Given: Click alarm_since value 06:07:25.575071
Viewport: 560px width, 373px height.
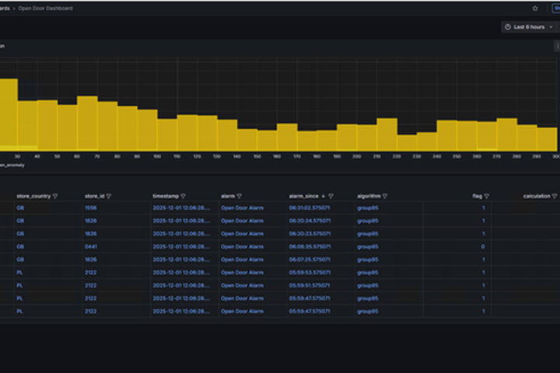Looking at the screenshot, I should [x=310, y=260].
